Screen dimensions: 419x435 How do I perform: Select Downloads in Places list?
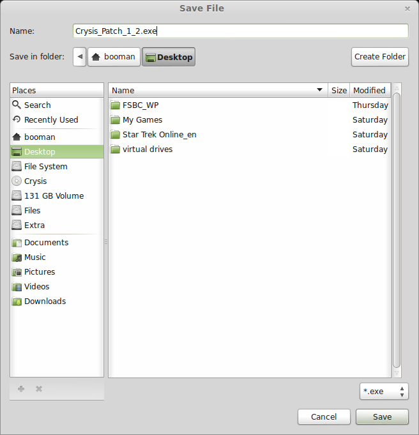[x=45, y=301]
